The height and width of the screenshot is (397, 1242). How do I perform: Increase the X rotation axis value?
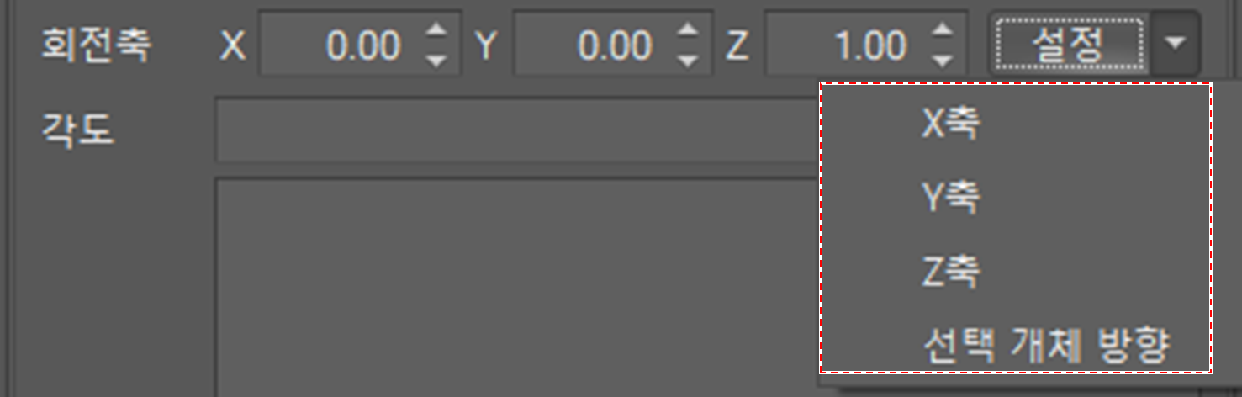click(436, 30)
